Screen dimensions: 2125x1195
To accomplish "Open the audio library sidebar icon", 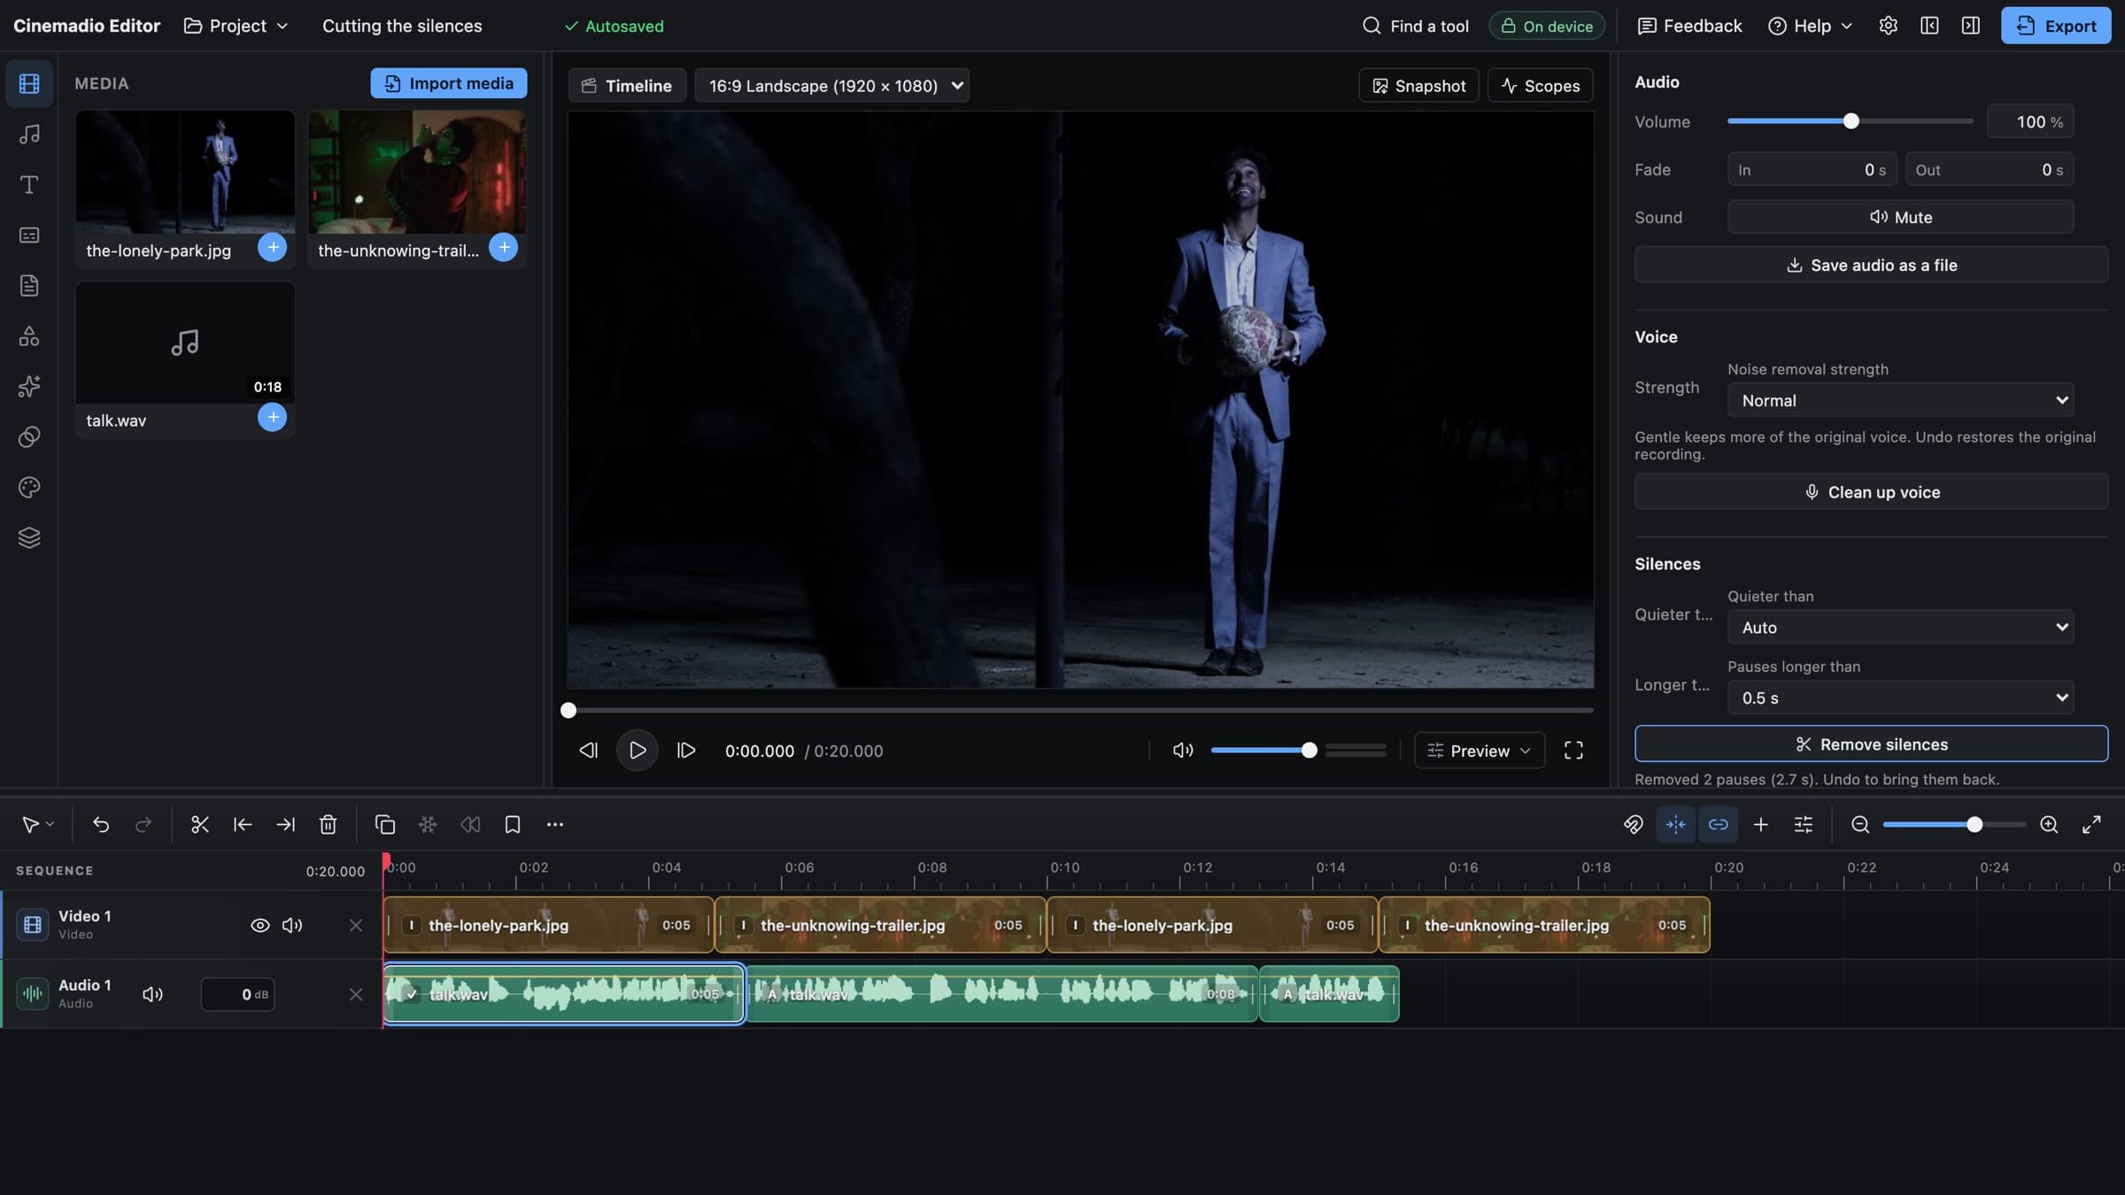I will point(29,135).
